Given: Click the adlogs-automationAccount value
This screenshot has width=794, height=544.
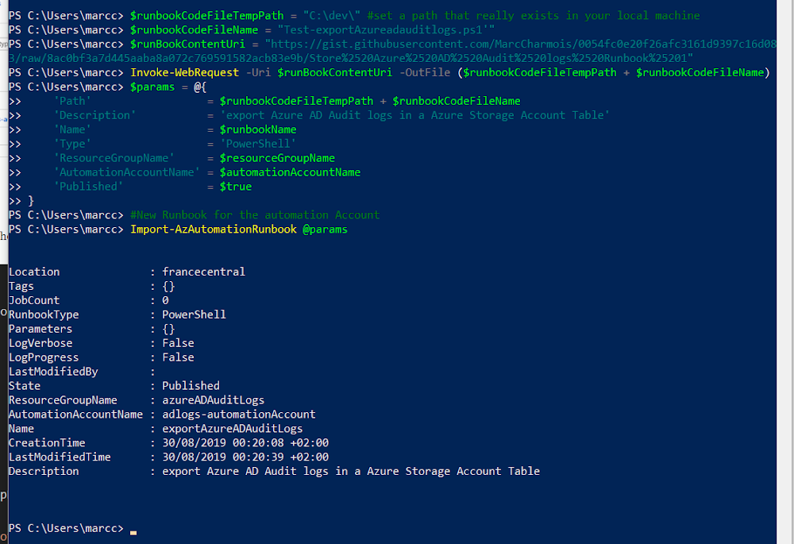Looking at the screenshot, I should (238, 415).
